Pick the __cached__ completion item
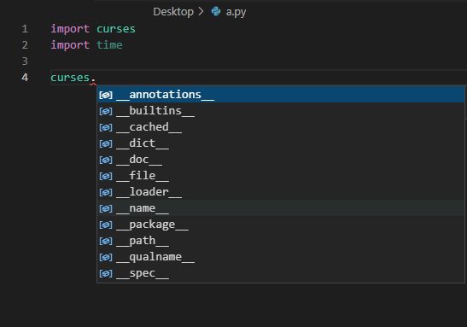 [281, 127]
